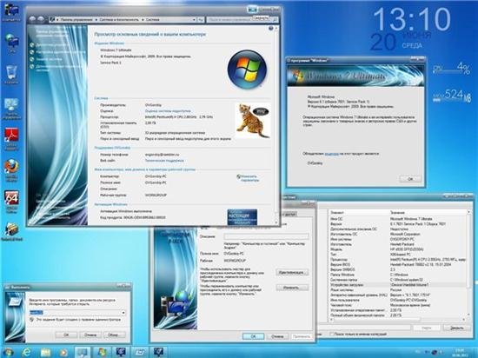This screenshot has width=478, height=358.
Task: Open Windows Explorer folder on taskbar
Action: point(45,352)
